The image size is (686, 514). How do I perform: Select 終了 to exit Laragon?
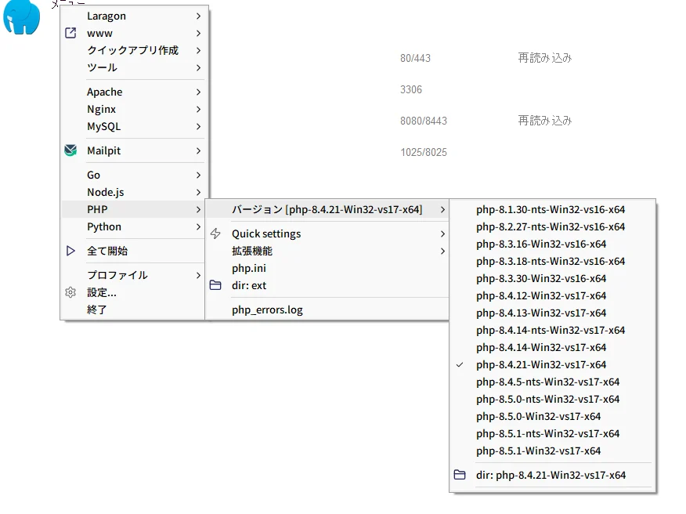pyautogui.click(x=132, y=309)
